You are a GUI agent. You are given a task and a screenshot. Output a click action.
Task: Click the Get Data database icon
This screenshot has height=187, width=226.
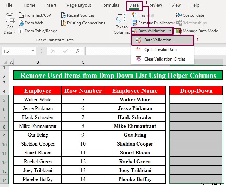[x=11, y=18]
